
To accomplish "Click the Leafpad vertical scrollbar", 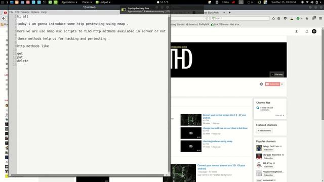I will point(169,94).
